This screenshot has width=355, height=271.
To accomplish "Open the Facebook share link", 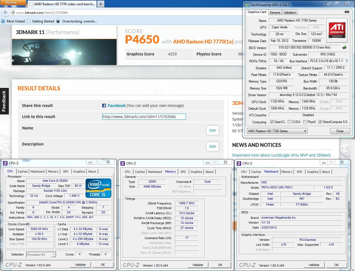I will (117, 106).
